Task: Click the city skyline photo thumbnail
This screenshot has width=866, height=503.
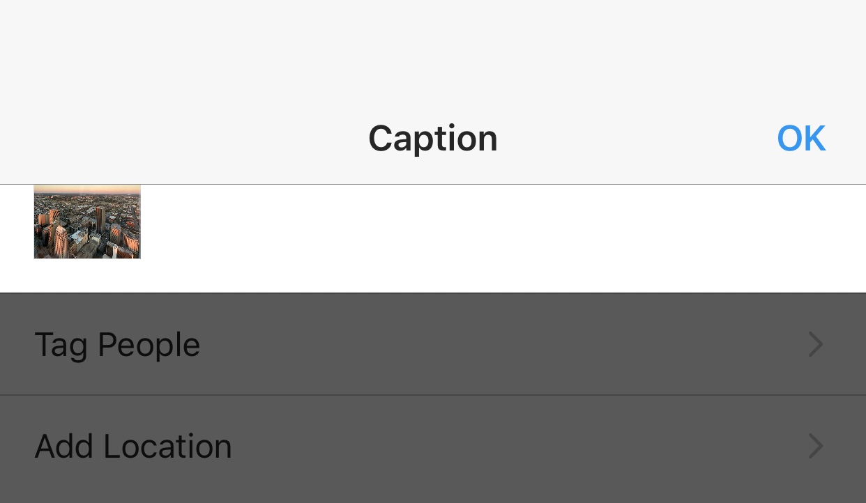Action: 87,222
